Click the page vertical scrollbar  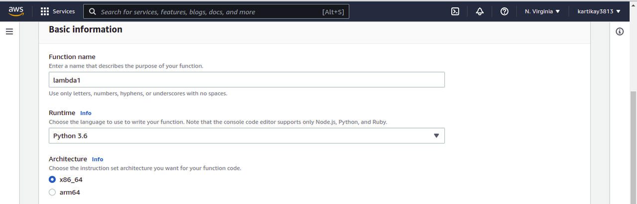pyautogui.click(x=633, y=144)
